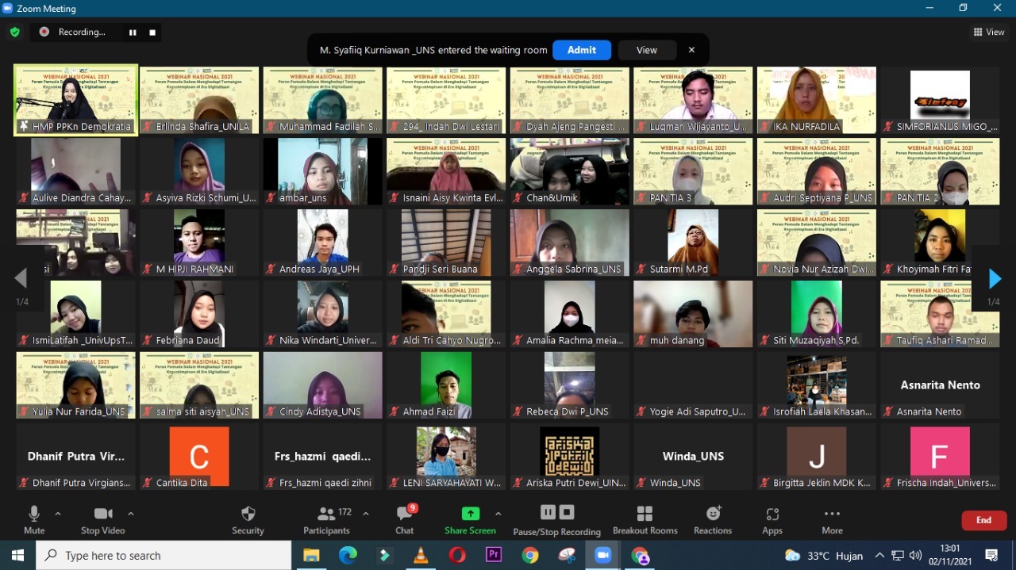Mute the microphone
The width and height of the screenshot is (1016, 570).
pos(34,520)
